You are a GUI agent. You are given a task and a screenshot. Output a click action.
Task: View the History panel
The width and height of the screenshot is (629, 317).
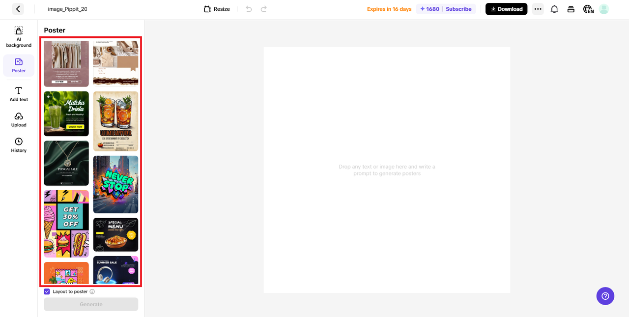(18, 144)
